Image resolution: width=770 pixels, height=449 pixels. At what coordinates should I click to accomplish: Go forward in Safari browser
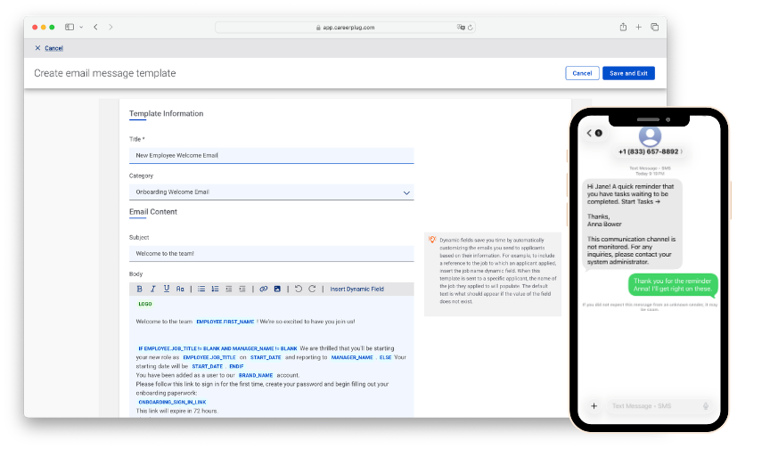111,27
